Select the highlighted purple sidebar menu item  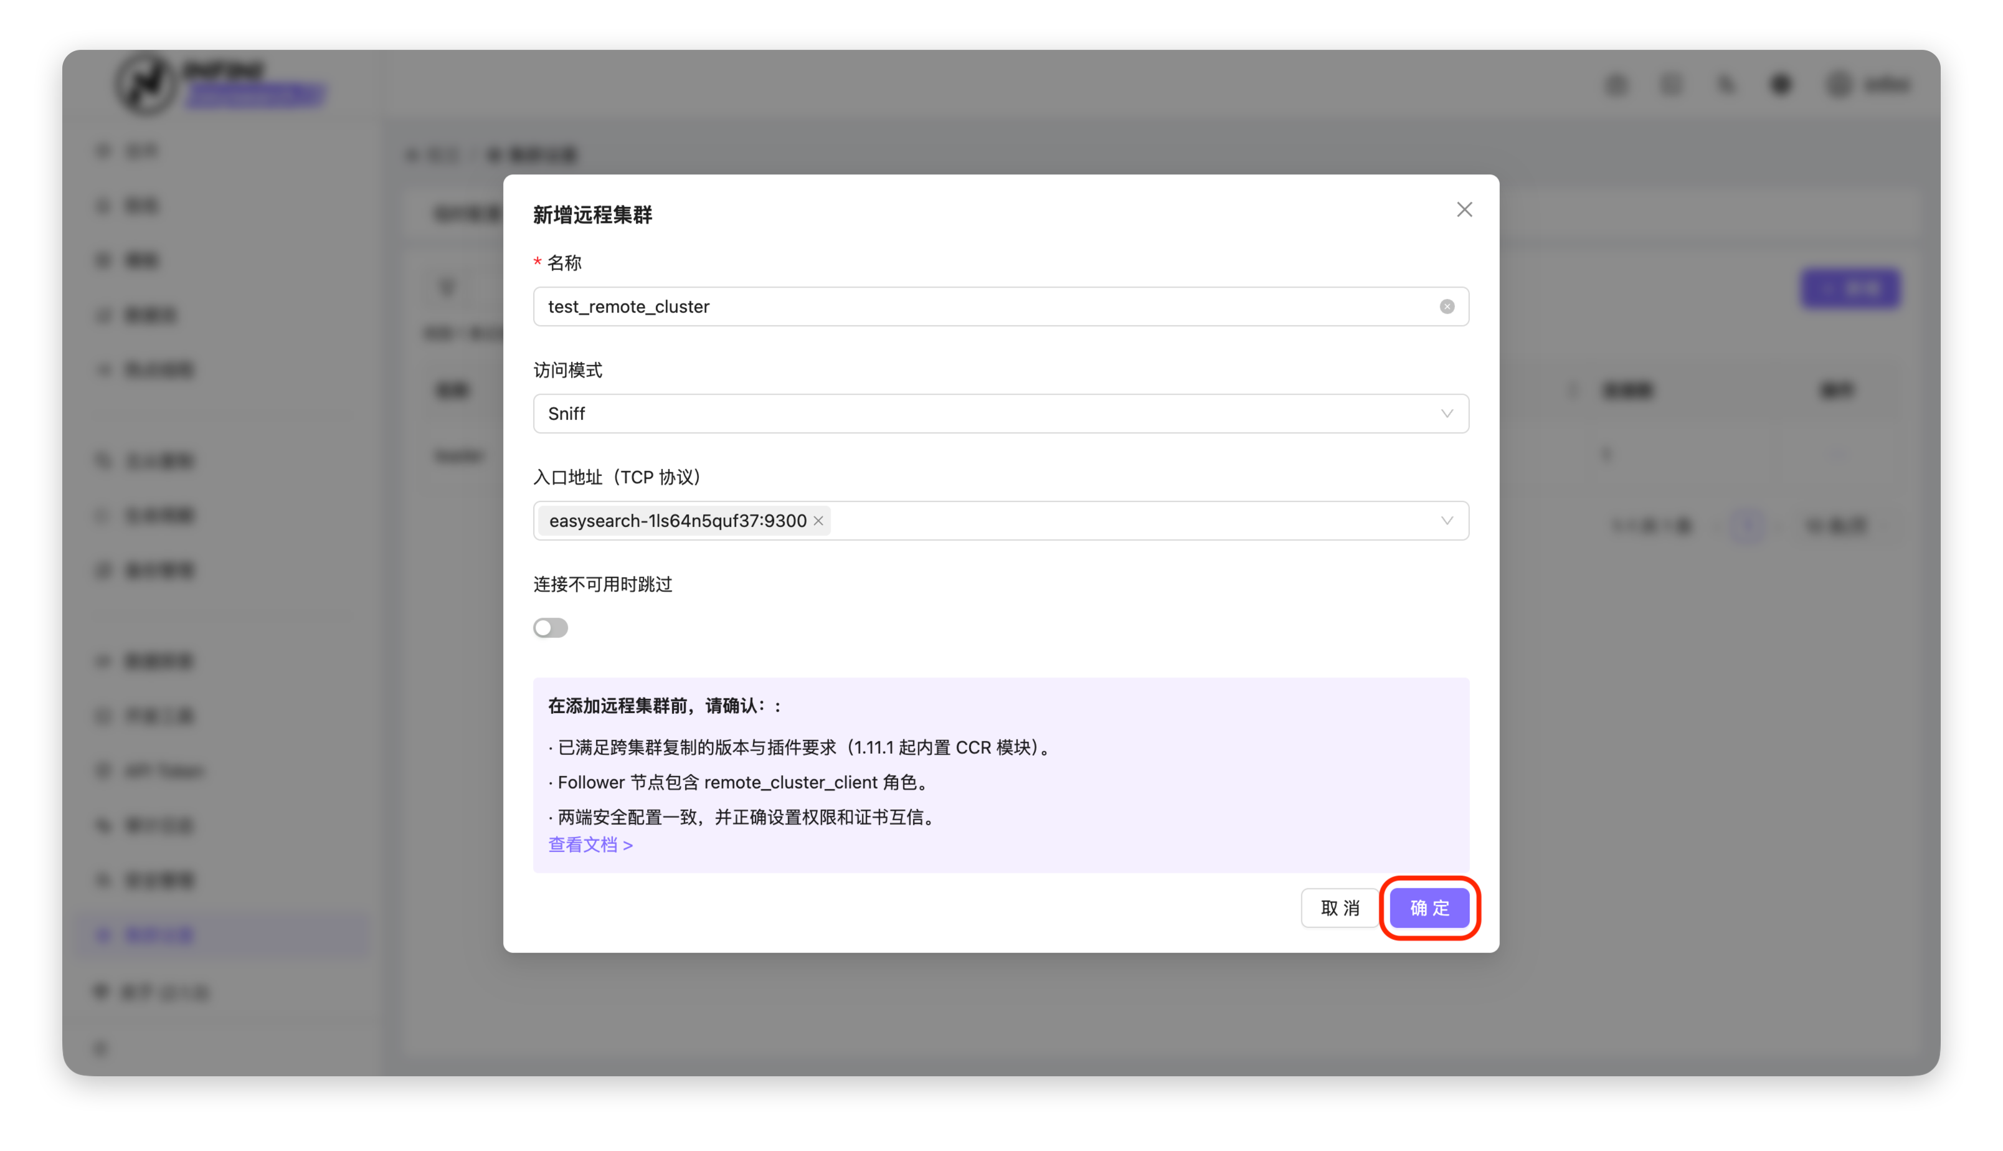pyautogui.click(x=158, y=935)
